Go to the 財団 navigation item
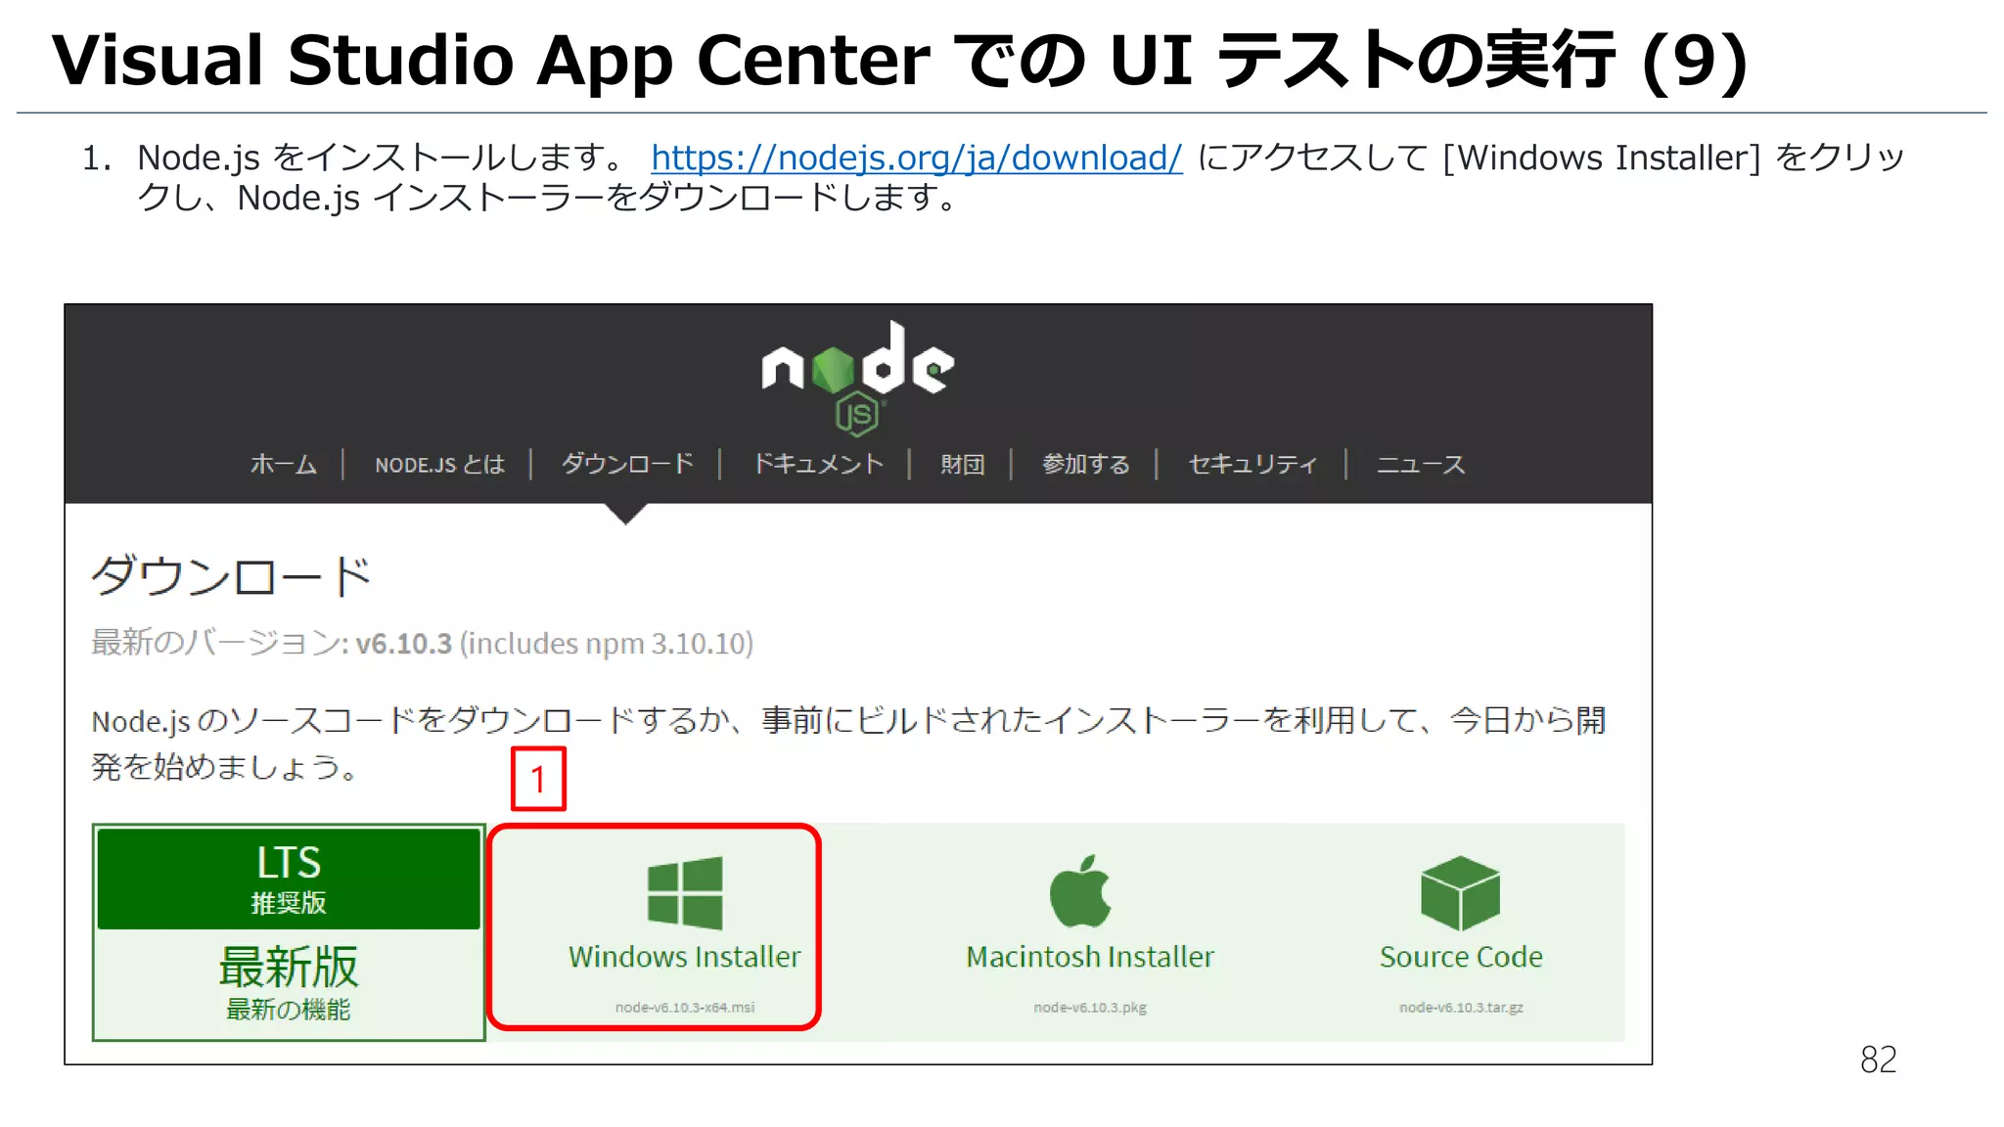The width and height of the screenshot is (2004, 1127). tap(962, 464)
